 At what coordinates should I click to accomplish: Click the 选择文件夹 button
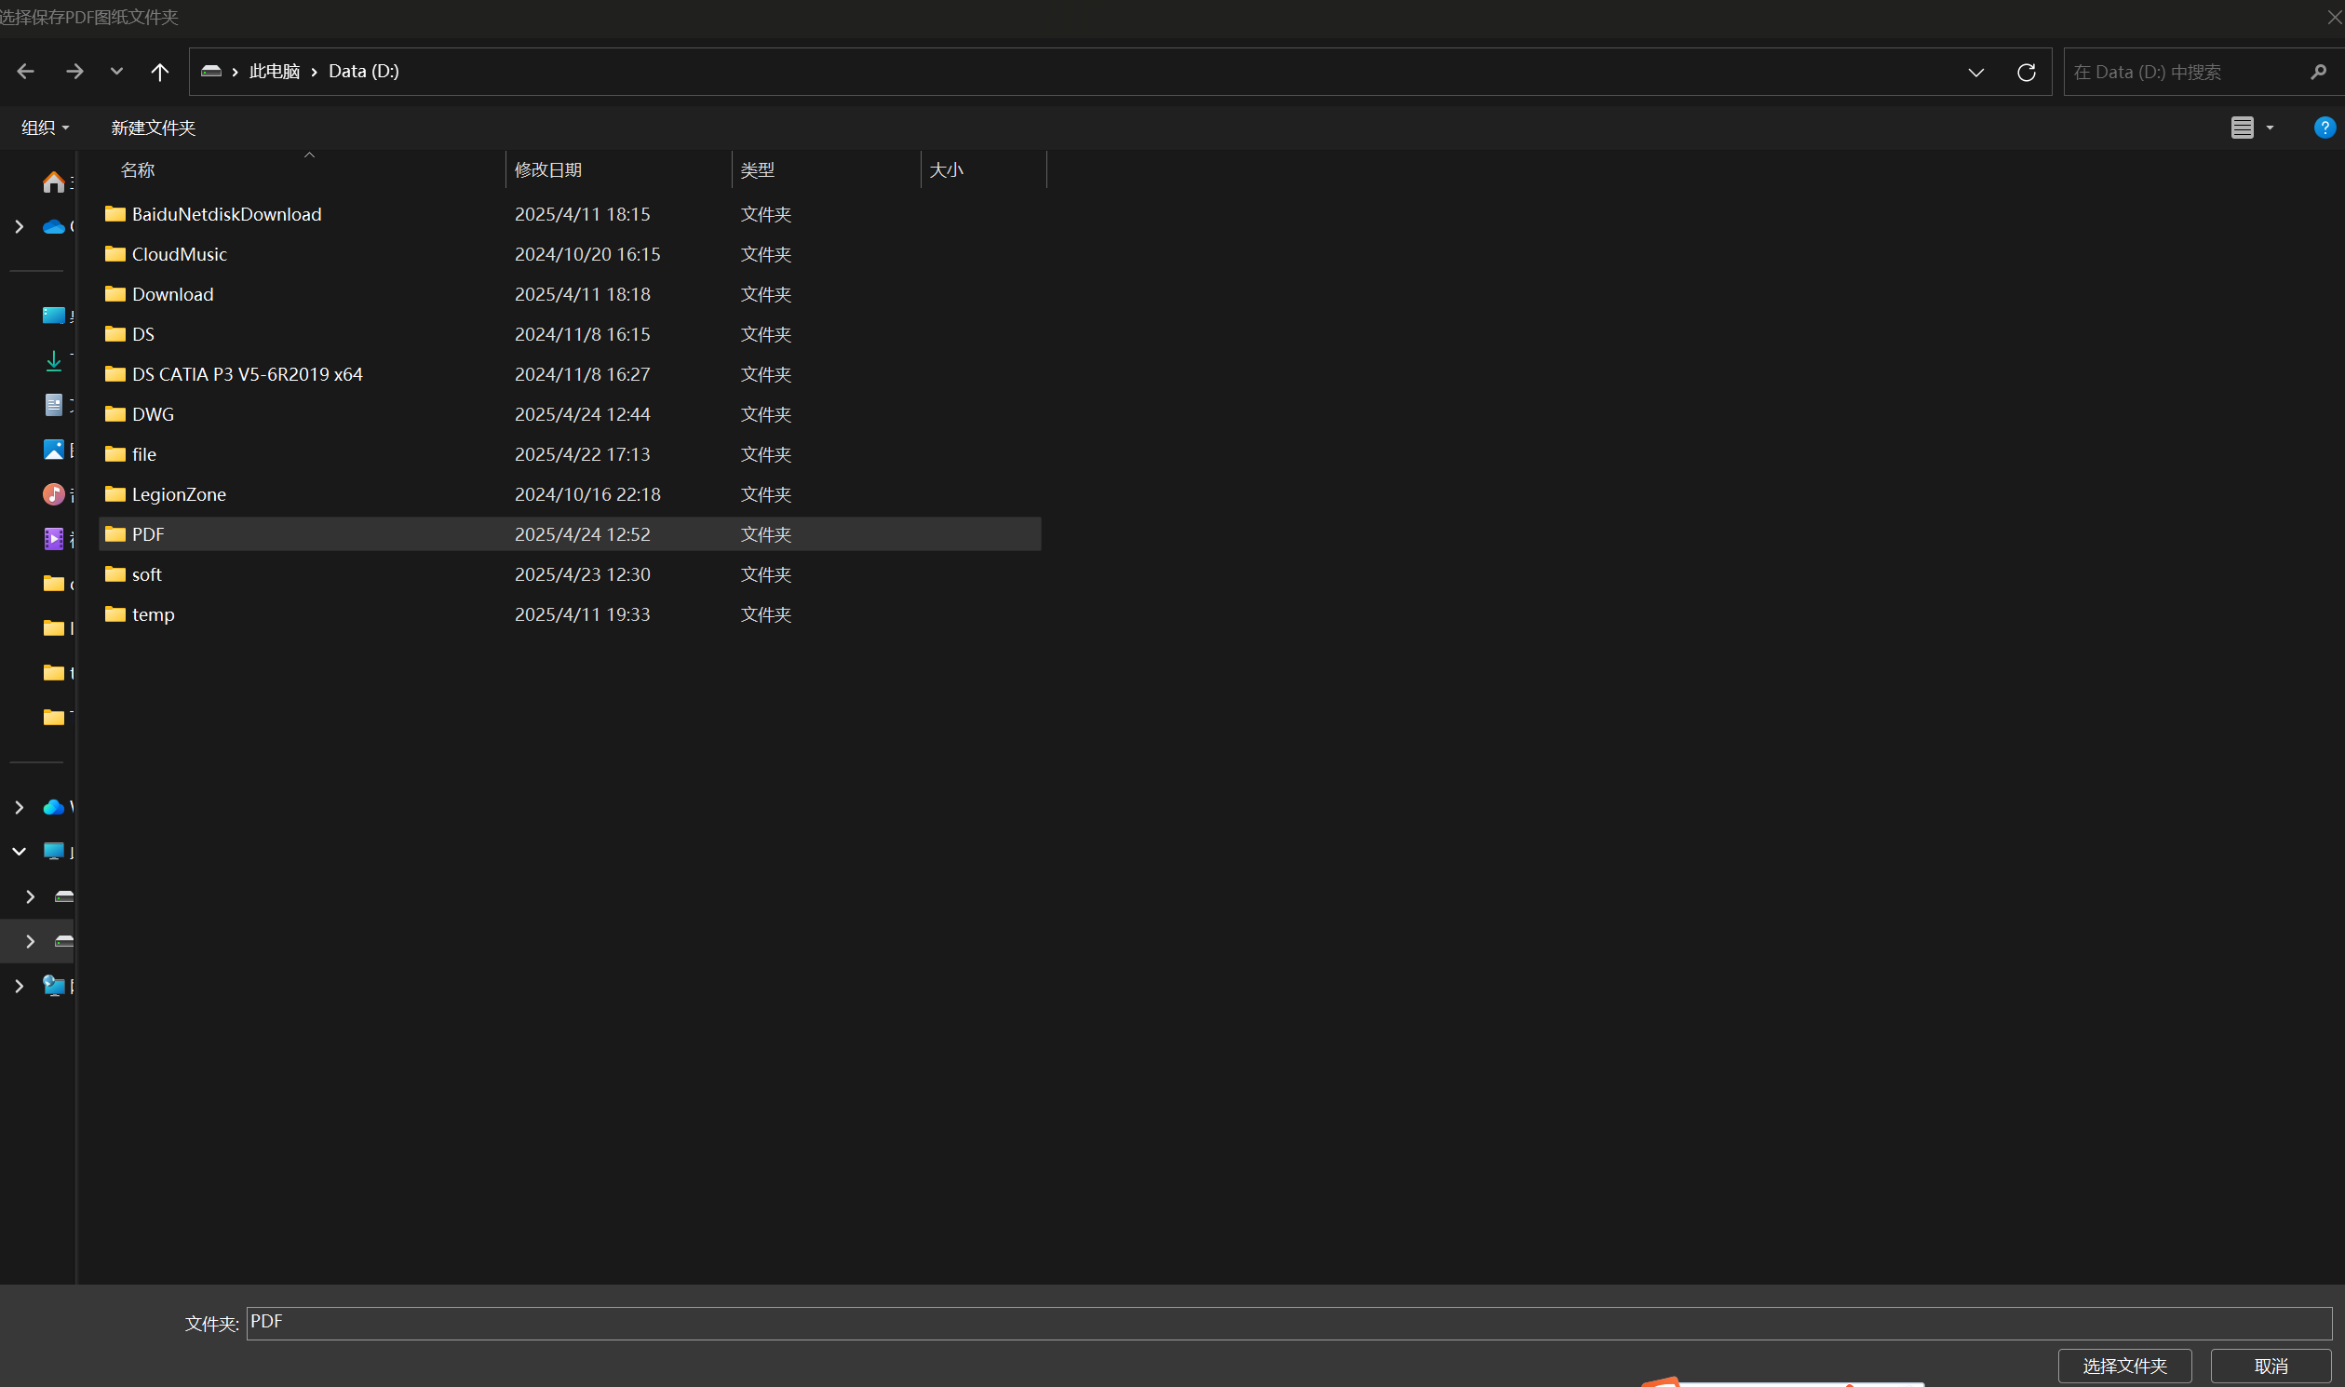pyautogui.click(x=2123, y=1366)
